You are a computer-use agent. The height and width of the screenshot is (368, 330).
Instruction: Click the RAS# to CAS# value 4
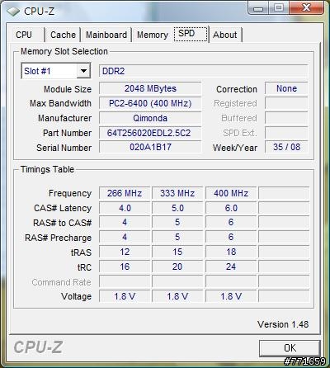click(125, 223)
